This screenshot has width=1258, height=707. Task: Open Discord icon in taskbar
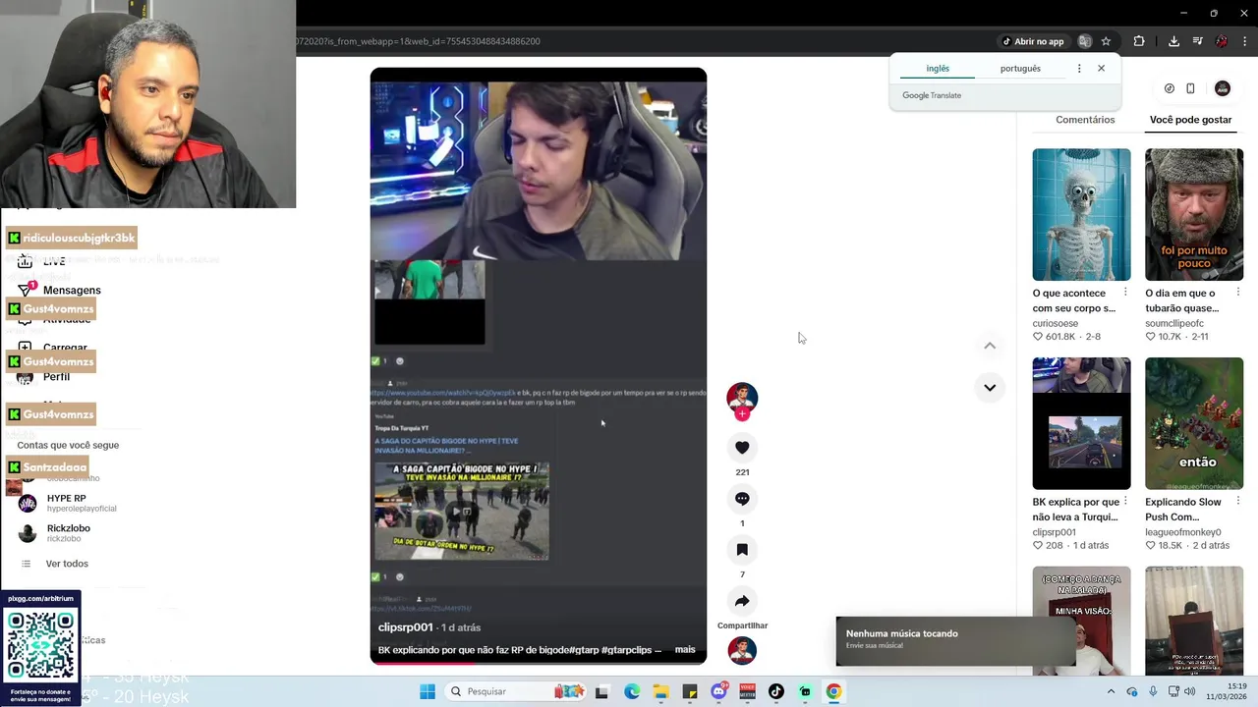tap(718, 691)
